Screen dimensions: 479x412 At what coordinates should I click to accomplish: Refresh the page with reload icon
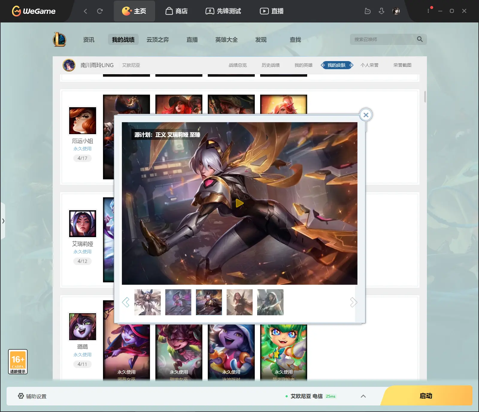pos(100,11)
